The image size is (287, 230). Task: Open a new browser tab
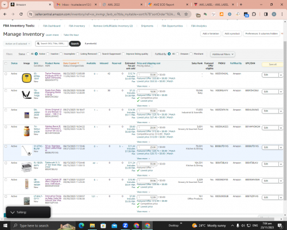click(241, 5)
